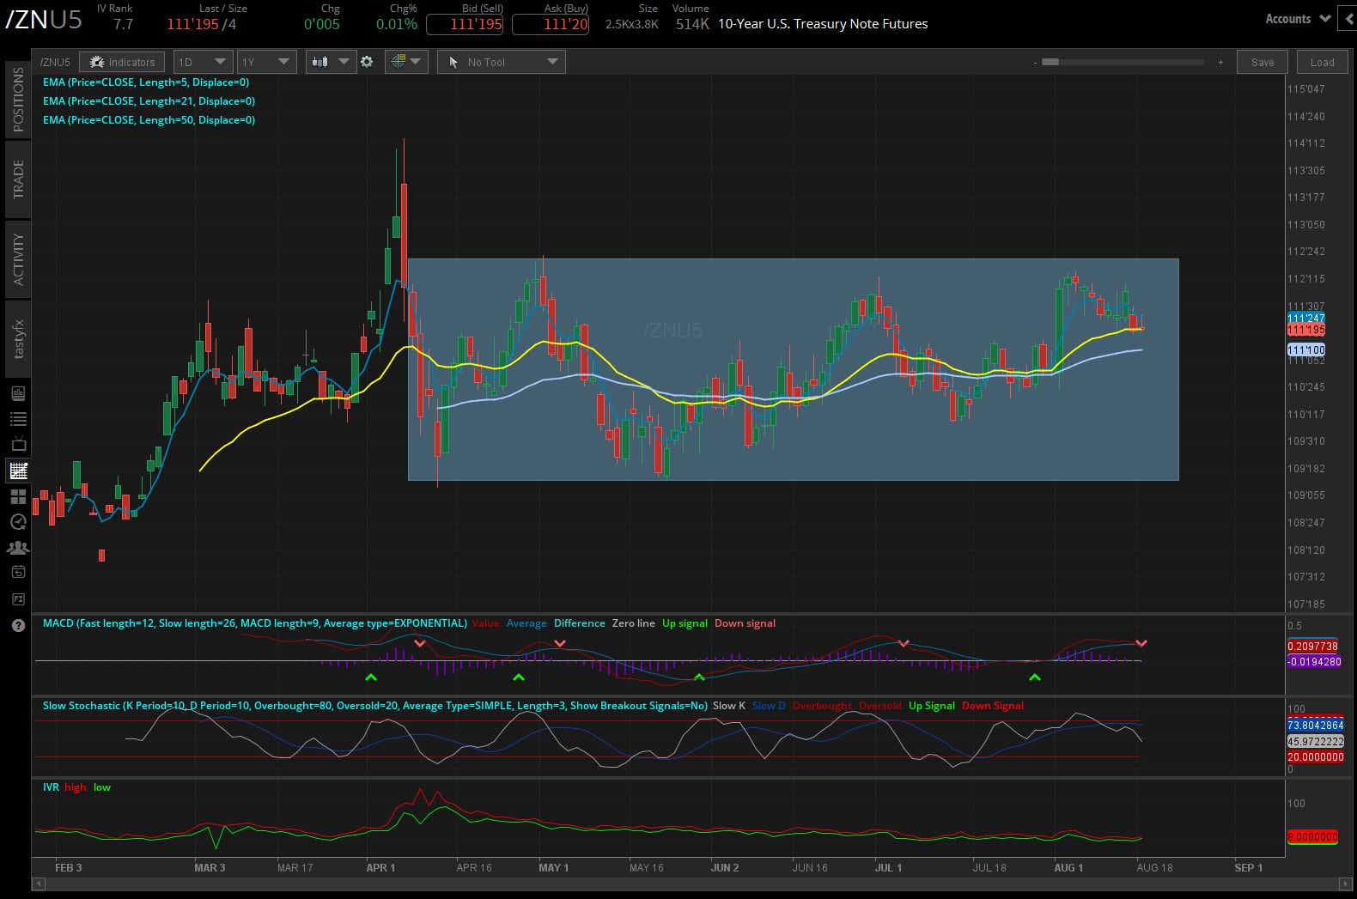
Task: Switch to the ACTIVITY tab
Action: coord(18,258)
